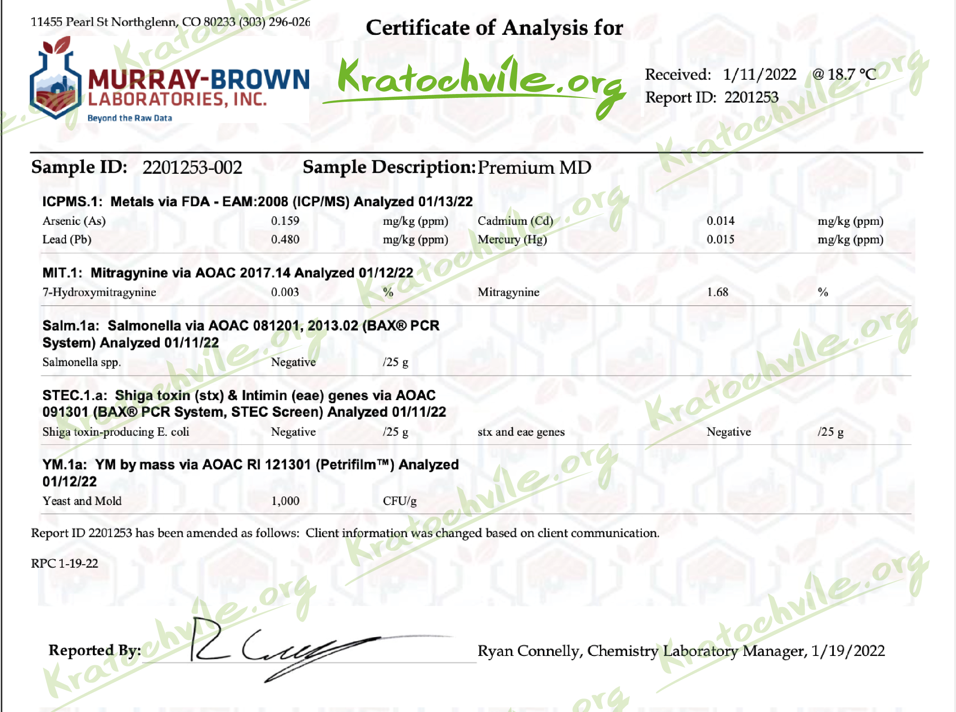The image size is (956, 712).
Task: Click the Murray-Brown Laboratories flask logo
Action: pos(56,78)
